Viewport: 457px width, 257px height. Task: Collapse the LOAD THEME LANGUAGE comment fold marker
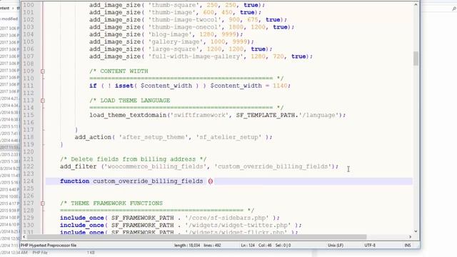(x=43, y=101)
